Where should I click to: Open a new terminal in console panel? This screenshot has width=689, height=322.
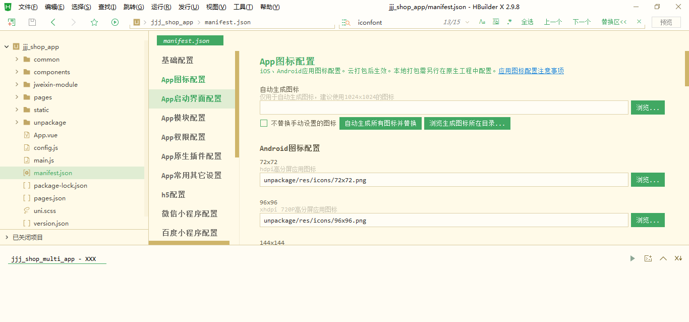coord(648,258)
